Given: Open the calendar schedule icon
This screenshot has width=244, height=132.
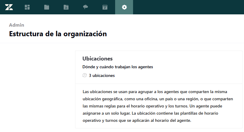Looking at the screenshot, I should 105,7.
